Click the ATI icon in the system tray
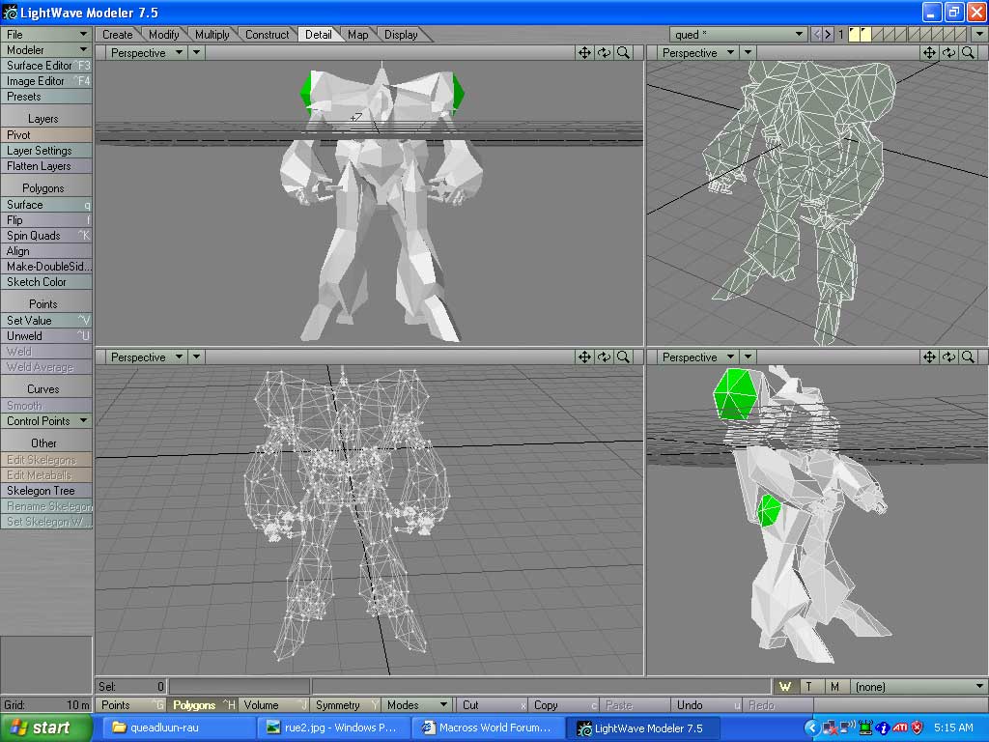This screenshot has width=989, height=742. click(x=900, y=728)
